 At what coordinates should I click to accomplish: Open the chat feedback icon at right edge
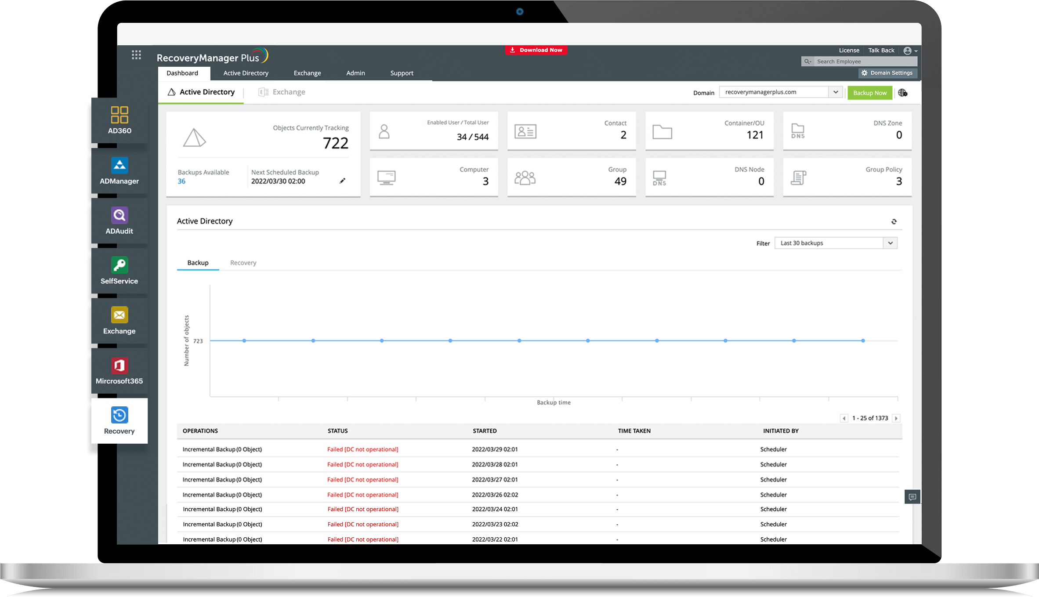(x=912, y=497)
